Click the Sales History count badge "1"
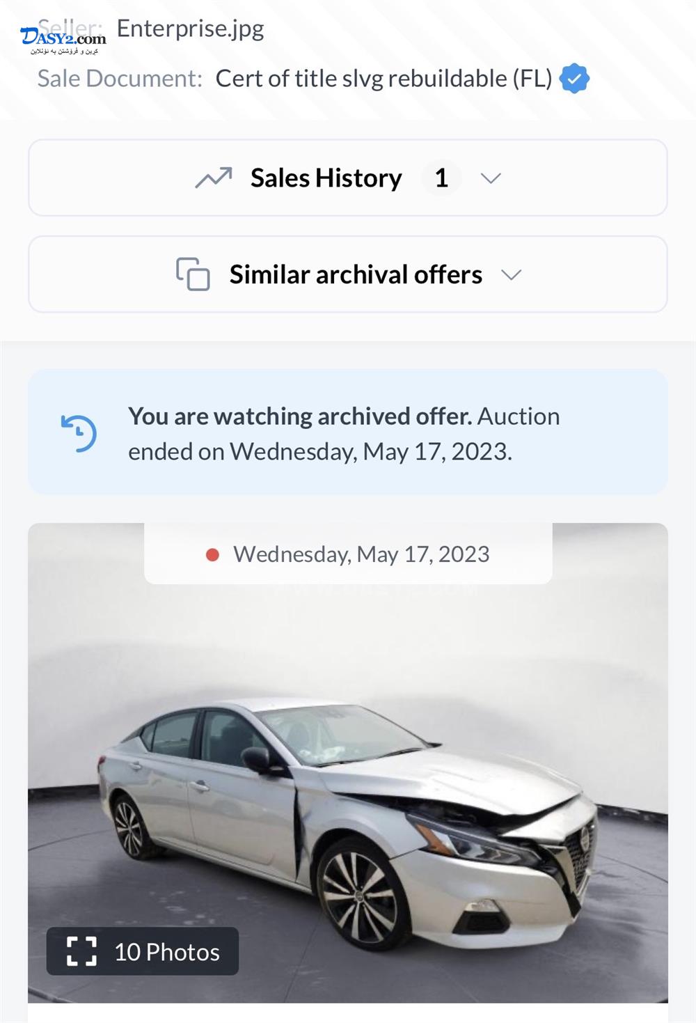 tap(441, 178)
